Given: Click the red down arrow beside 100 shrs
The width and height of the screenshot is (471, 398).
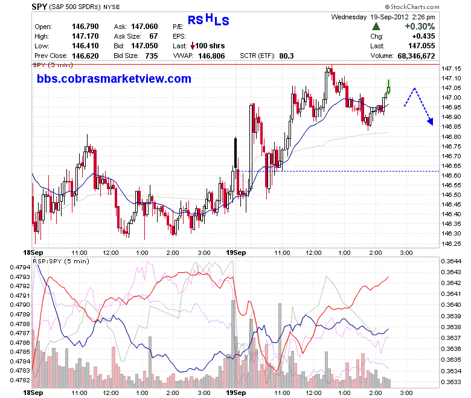Looking at the screenshot, I should tap(193, 46).
